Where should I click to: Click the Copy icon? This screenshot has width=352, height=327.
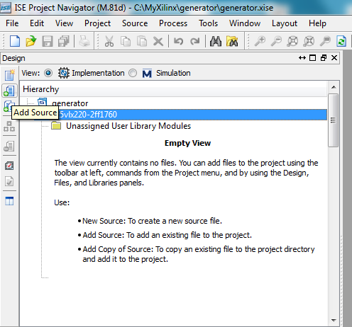[x=126, y=41]
